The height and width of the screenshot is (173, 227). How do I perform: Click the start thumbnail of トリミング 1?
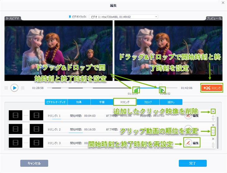16,115
